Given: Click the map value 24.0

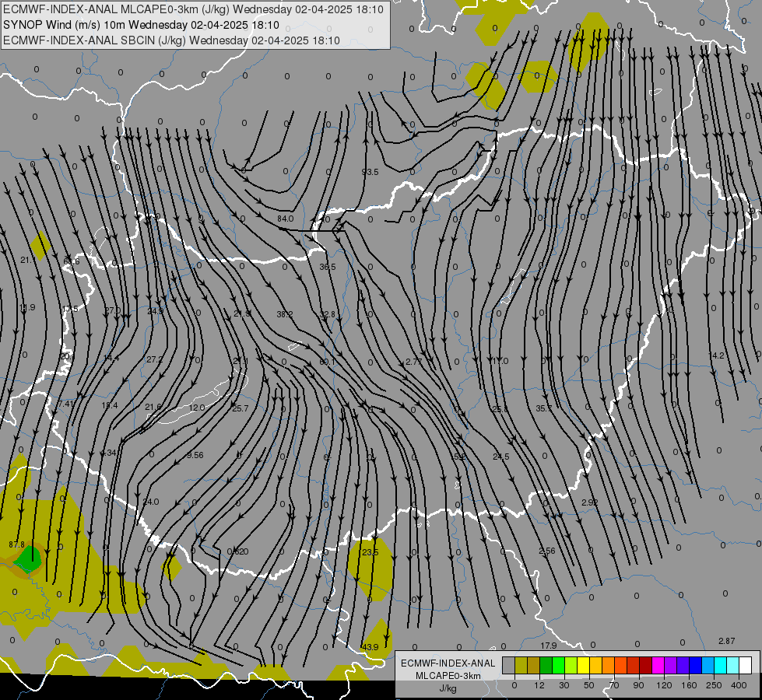Looking at the screenshot, I should [151, 502].
